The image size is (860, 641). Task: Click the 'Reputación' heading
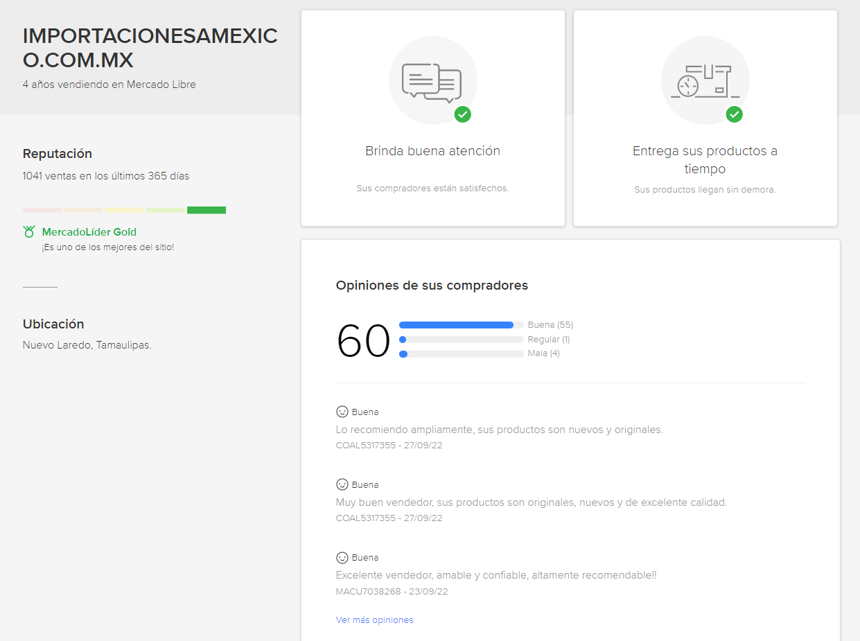tap(58, 154)
